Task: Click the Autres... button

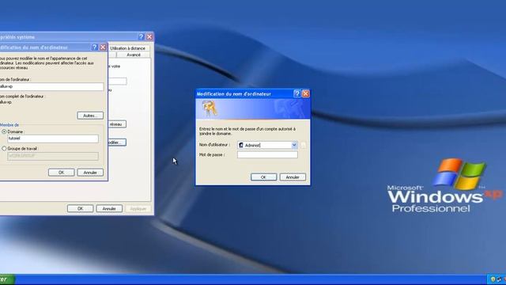Action: 90,116
